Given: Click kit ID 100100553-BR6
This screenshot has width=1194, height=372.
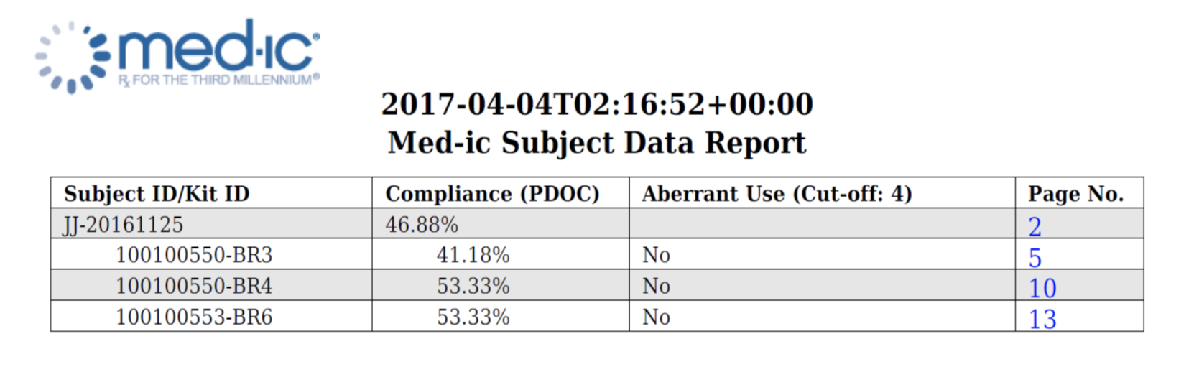Looking at the screenshot, I should pos(194,317).
